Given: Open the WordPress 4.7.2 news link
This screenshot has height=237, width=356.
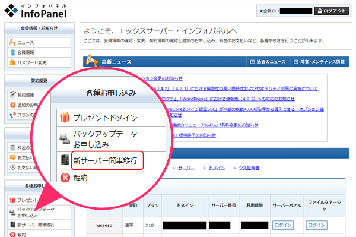Looking at the screenshot, I should pos(227,99).
